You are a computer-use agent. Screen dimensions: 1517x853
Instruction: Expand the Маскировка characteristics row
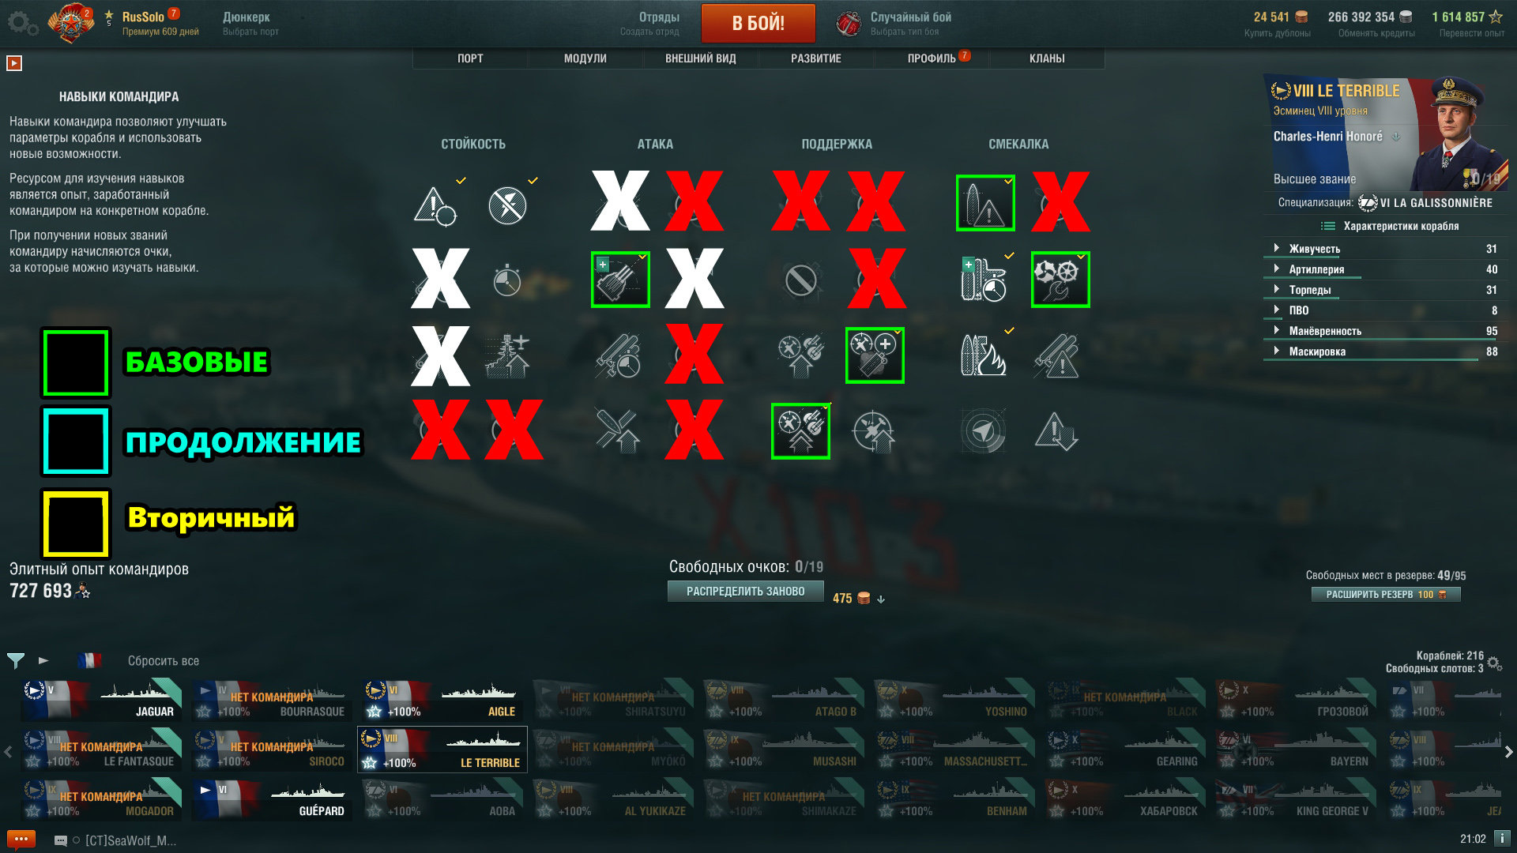coord(1383,351)
